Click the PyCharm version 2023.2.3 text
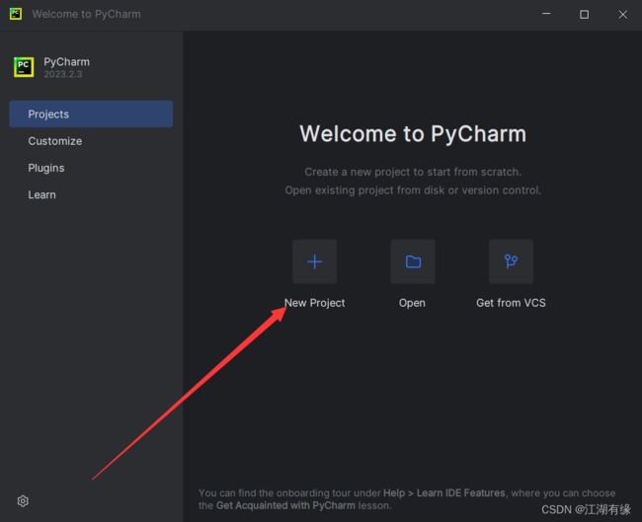 pyautogui.click(x=63, y=74)
